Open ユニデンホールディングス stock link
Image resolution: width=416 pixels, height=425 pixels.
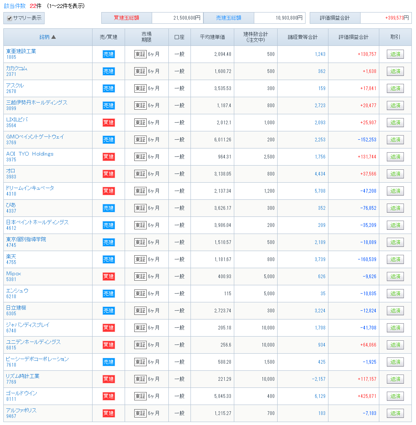tap(33, 342)
